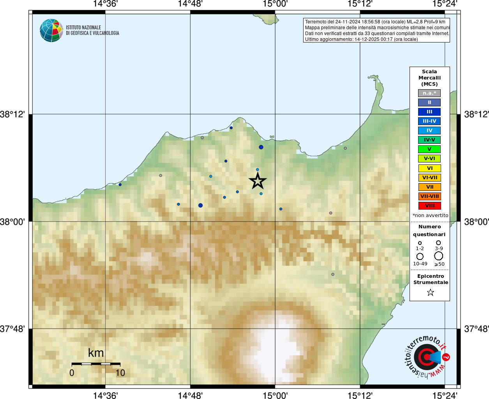The height and width of the screenshot is (399, 489).
Task: Select the light blue IV swatch
Action: (429, 131)
